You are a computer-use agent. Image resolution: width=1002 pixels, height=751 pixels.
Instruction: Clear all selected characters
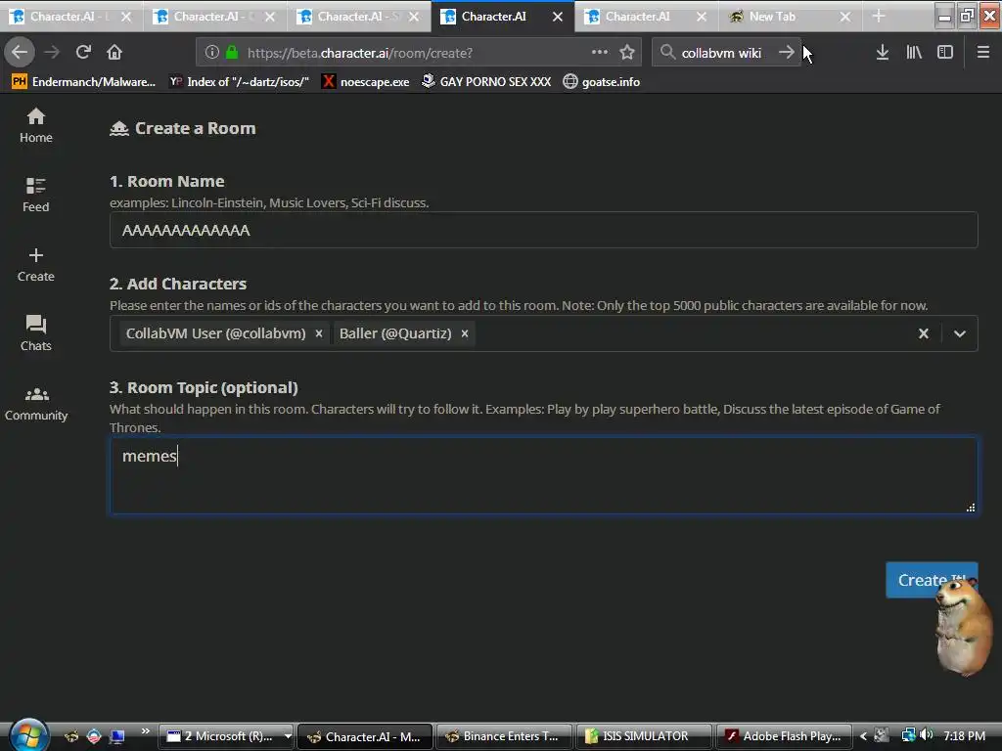(x=924, y=333)
